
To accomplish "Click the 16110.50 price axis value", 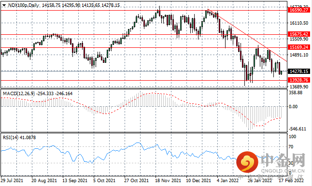I will [x=299, y=23].
